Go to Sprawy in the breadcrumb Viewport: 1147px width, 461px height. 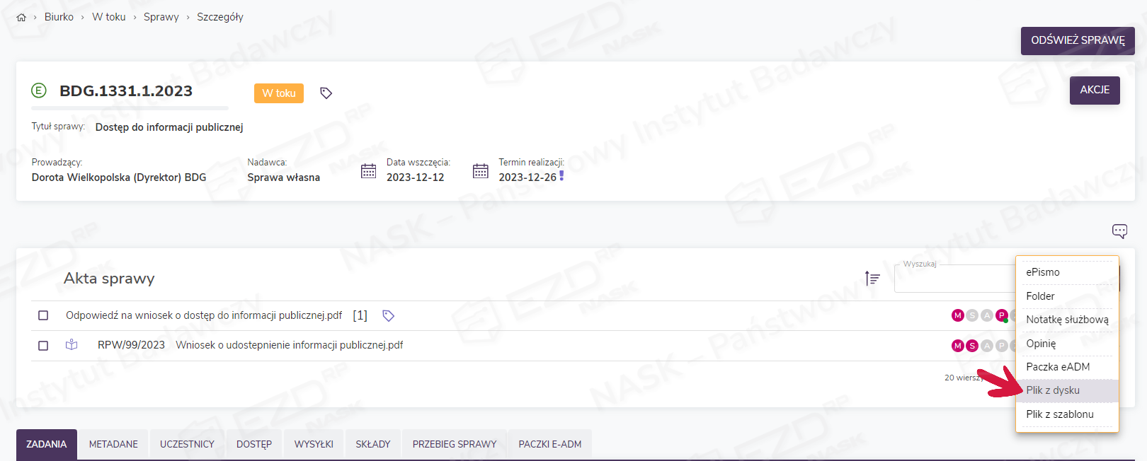161,17
